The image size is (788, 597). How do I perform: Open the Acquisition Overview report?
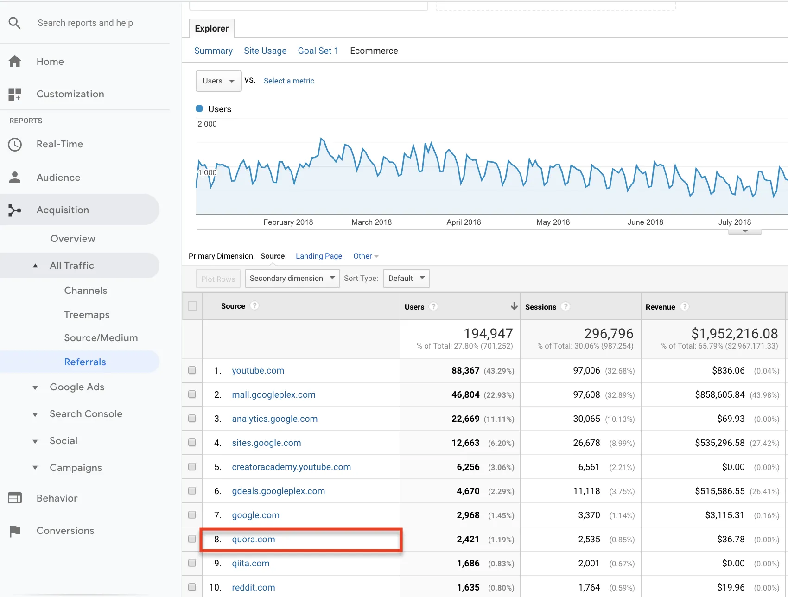click(73, 239)
